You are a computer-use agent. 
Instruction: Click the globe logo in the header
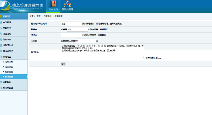point(5,6)
